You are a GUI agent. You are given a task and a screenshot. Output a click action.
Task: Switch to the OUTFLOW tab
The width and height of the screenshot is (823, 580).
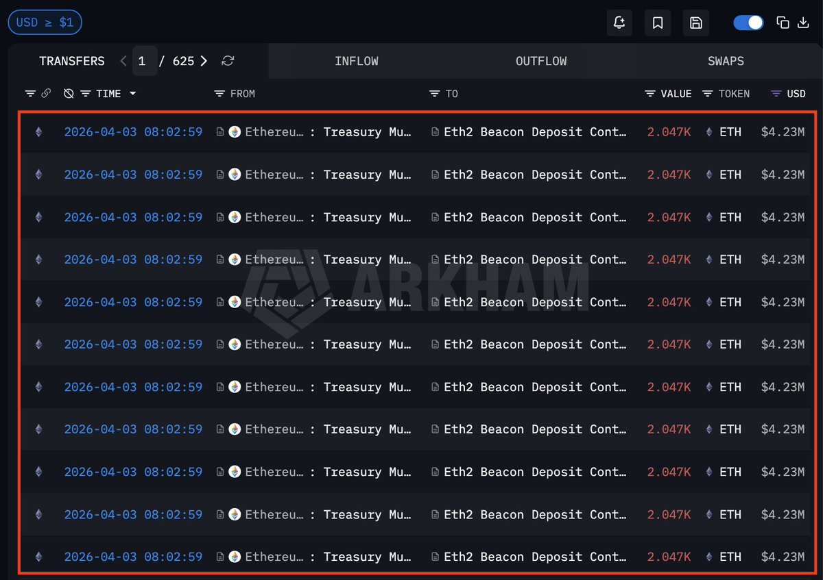coord(541,61)
